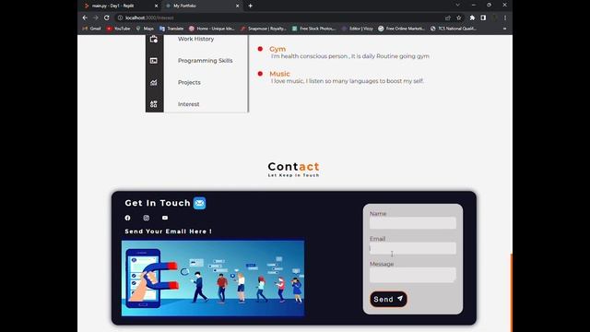The height and width of the screenshot is (332, 590).
Task: Click the Interest sidebar icon
Action: coord(154,104)
